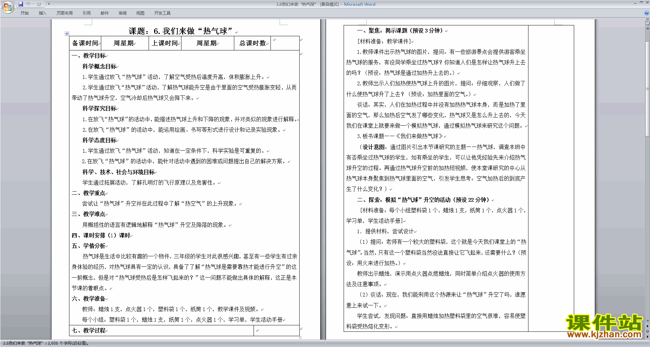The width and height of the screenshot is (650, 347).
Task: Open the Office Button menu
Action: [x=7, y=7]
